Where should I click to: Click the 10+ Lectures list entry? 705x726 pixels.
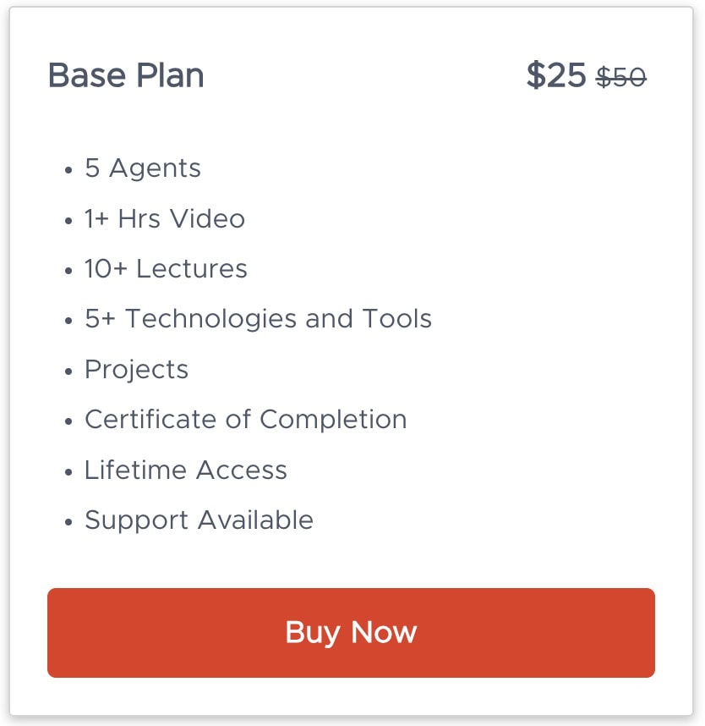(166, 269)
